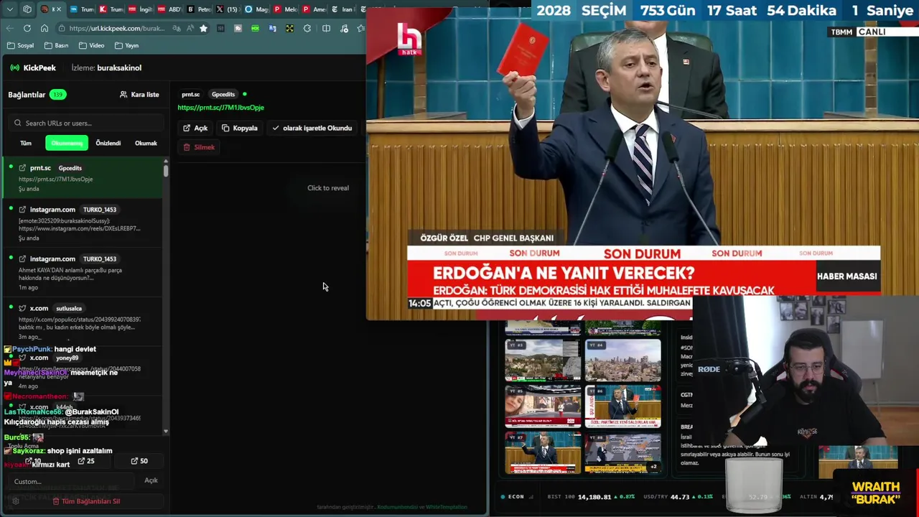This screenshot has height=517, width=919.
Task: Click the YT 04 video thumbnail
Action: click(x=622, y=360)
